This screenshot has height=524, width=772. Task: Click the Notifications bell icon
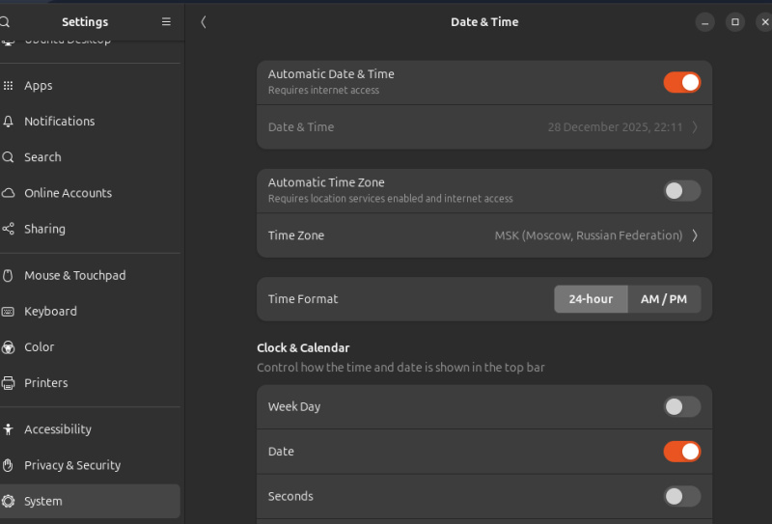tap(9, 122)
